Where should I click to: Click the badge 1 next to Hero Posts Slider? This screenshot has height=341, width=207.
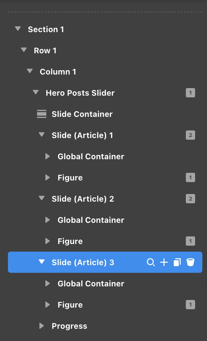click(190, 93)
